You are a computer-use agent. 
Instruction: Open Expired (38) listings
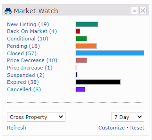23,82
